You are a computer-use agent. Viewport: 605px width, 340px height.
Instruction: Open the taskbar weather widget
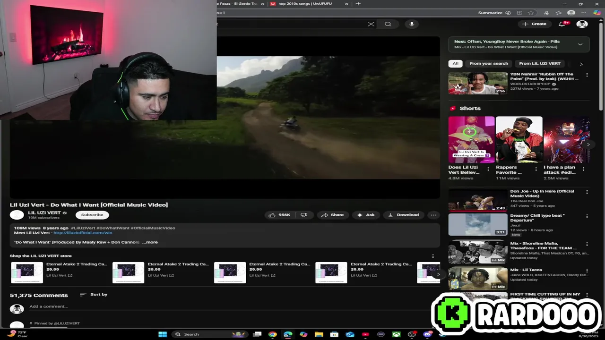(x=17, y=334)
